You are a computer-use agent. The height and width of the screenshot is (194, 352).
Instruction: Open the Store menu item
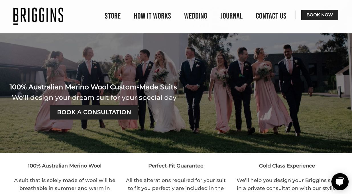(113, 16)
